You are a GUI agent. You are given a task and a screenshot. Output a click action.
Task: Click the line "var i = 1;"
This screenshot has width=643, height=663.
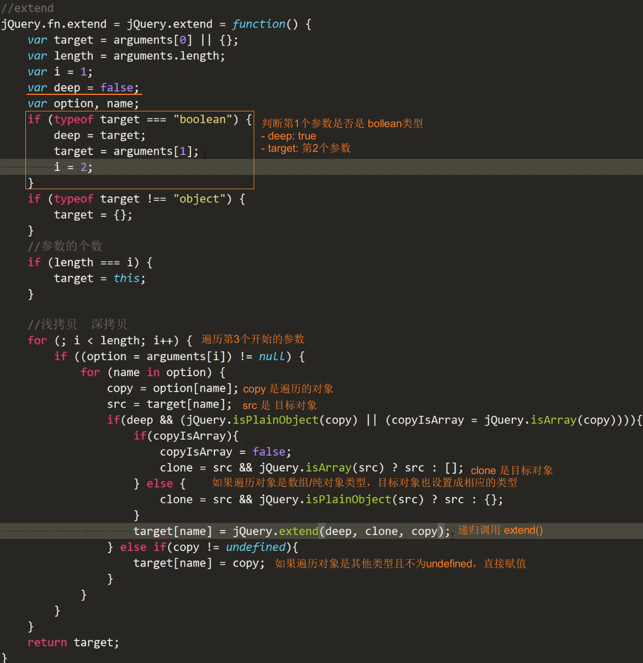pyautogui.click(x=60, y=72)
